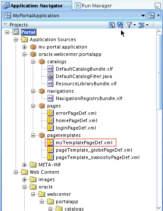
Task: Expand the my.portal.application package
Action: point(24,47)
